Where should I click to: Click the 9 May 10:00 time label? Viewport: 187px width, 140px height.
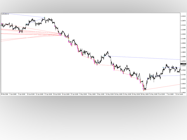(101, 94)
